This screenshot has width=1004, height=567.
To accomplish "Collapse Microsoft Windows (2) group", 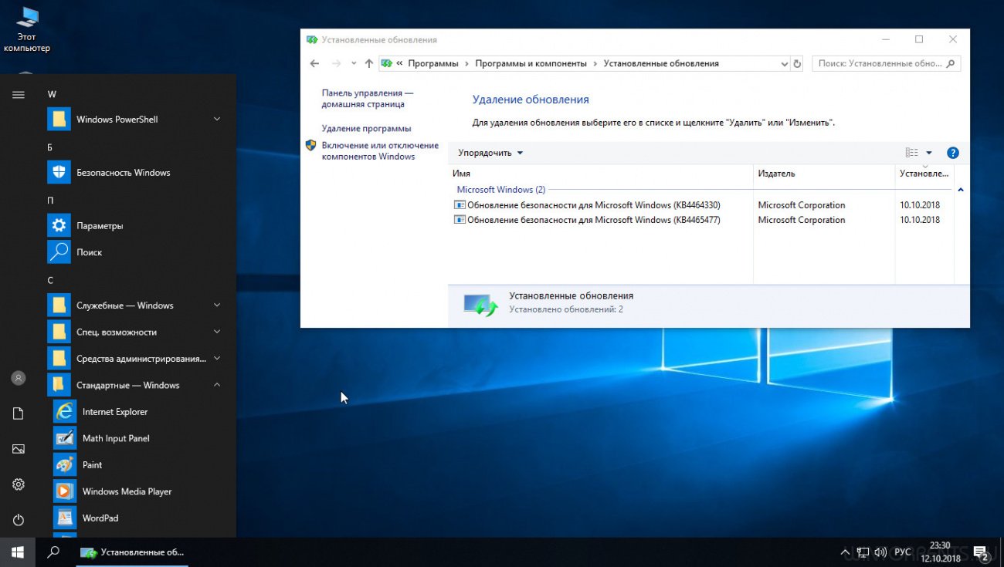I will pos(961,190).
